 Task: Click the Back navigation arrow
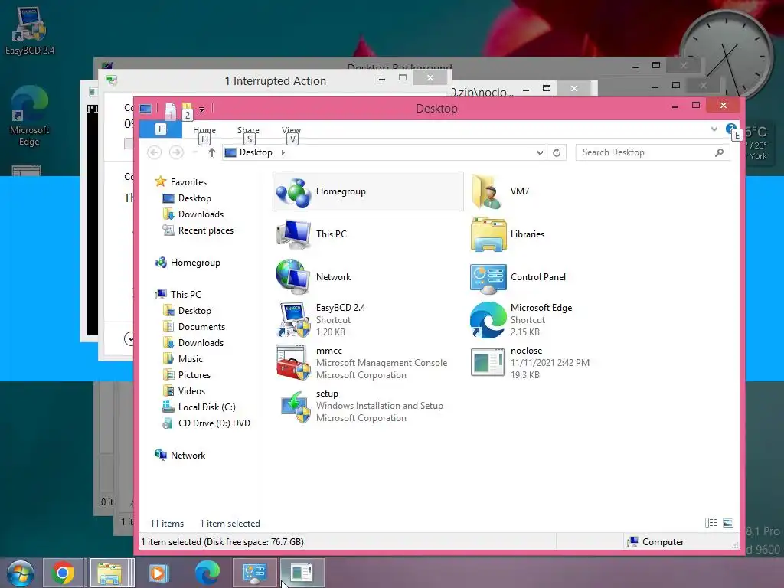(x=155, y=152)
